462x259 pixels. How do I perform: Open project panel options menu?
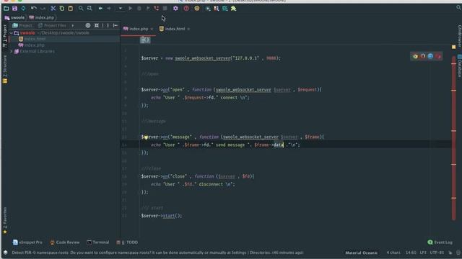[108, 26]
